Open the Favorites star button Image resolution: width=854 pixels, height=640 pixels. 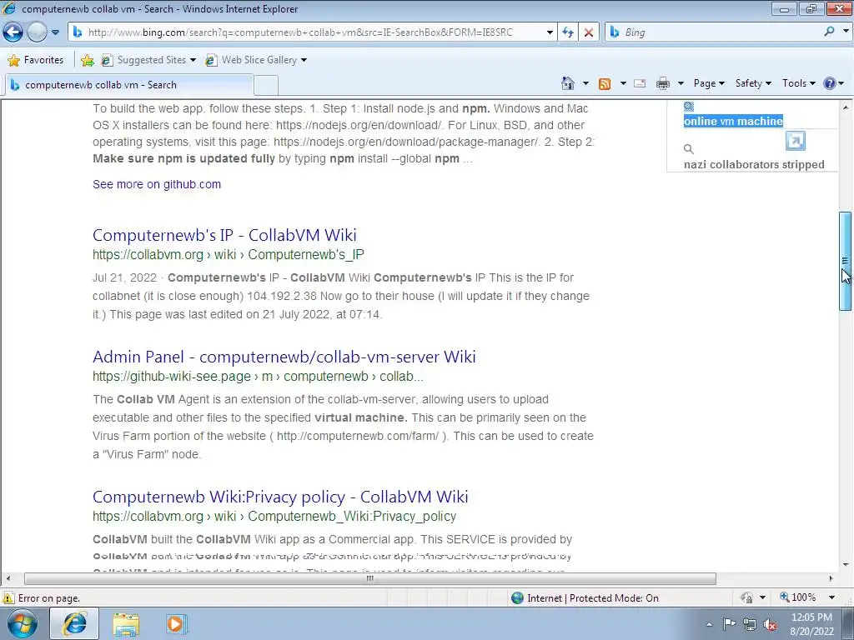[x=36, y=60]
